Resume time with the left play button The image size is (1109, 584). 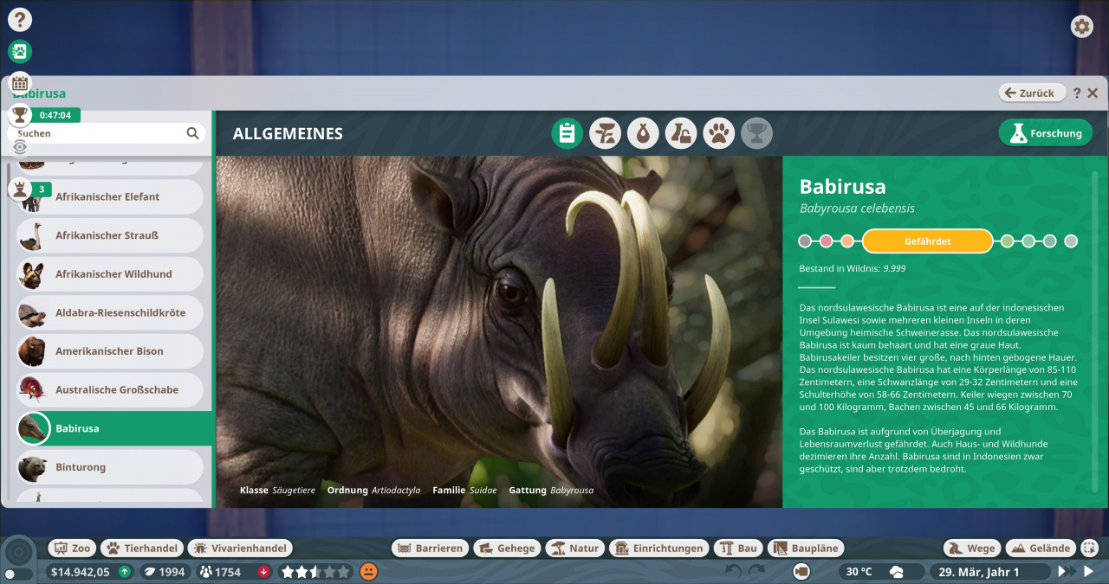click(x=1061, y=572)
